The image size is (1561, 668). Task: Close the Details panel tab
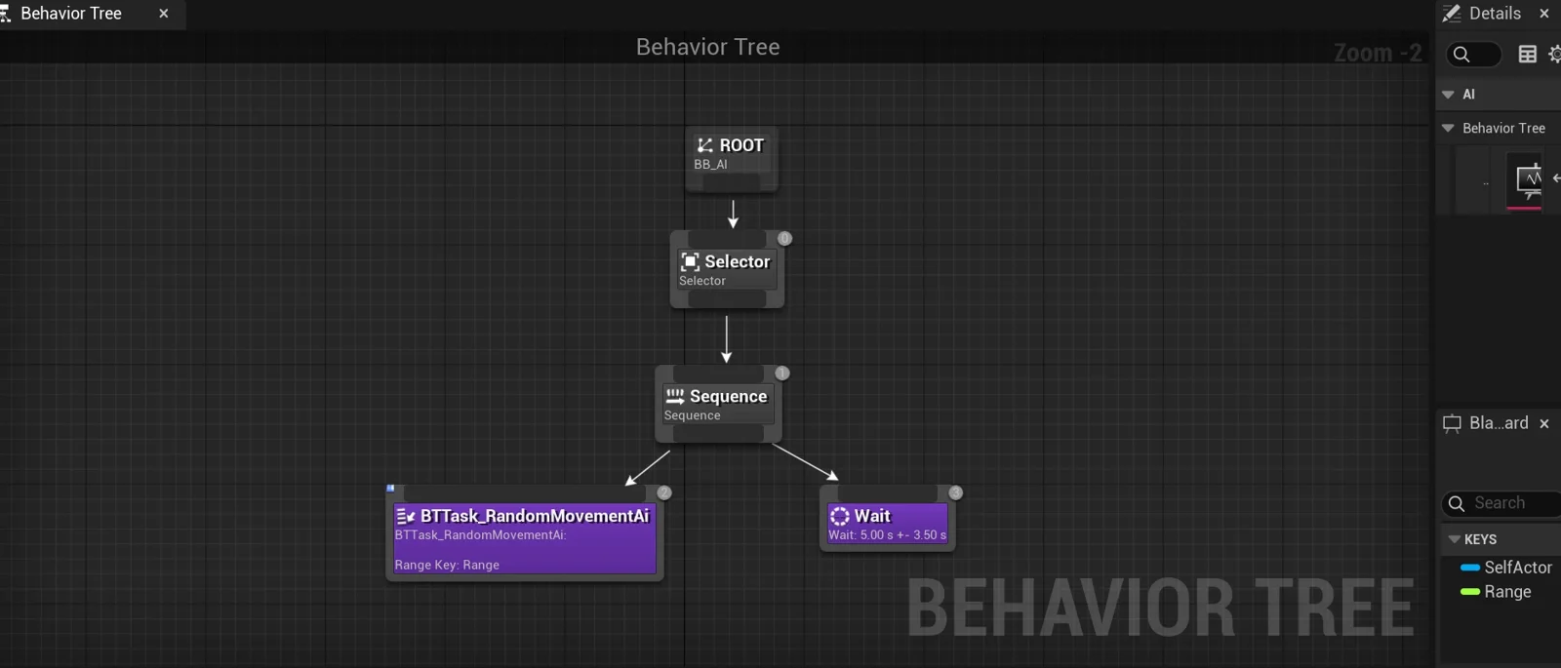[x=1544, y=14]
